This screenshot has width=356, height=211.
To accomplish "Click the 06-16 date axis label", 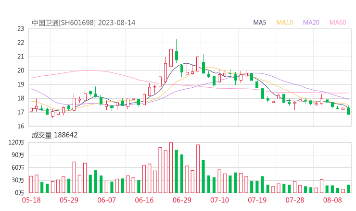I will tap(144, 200).
